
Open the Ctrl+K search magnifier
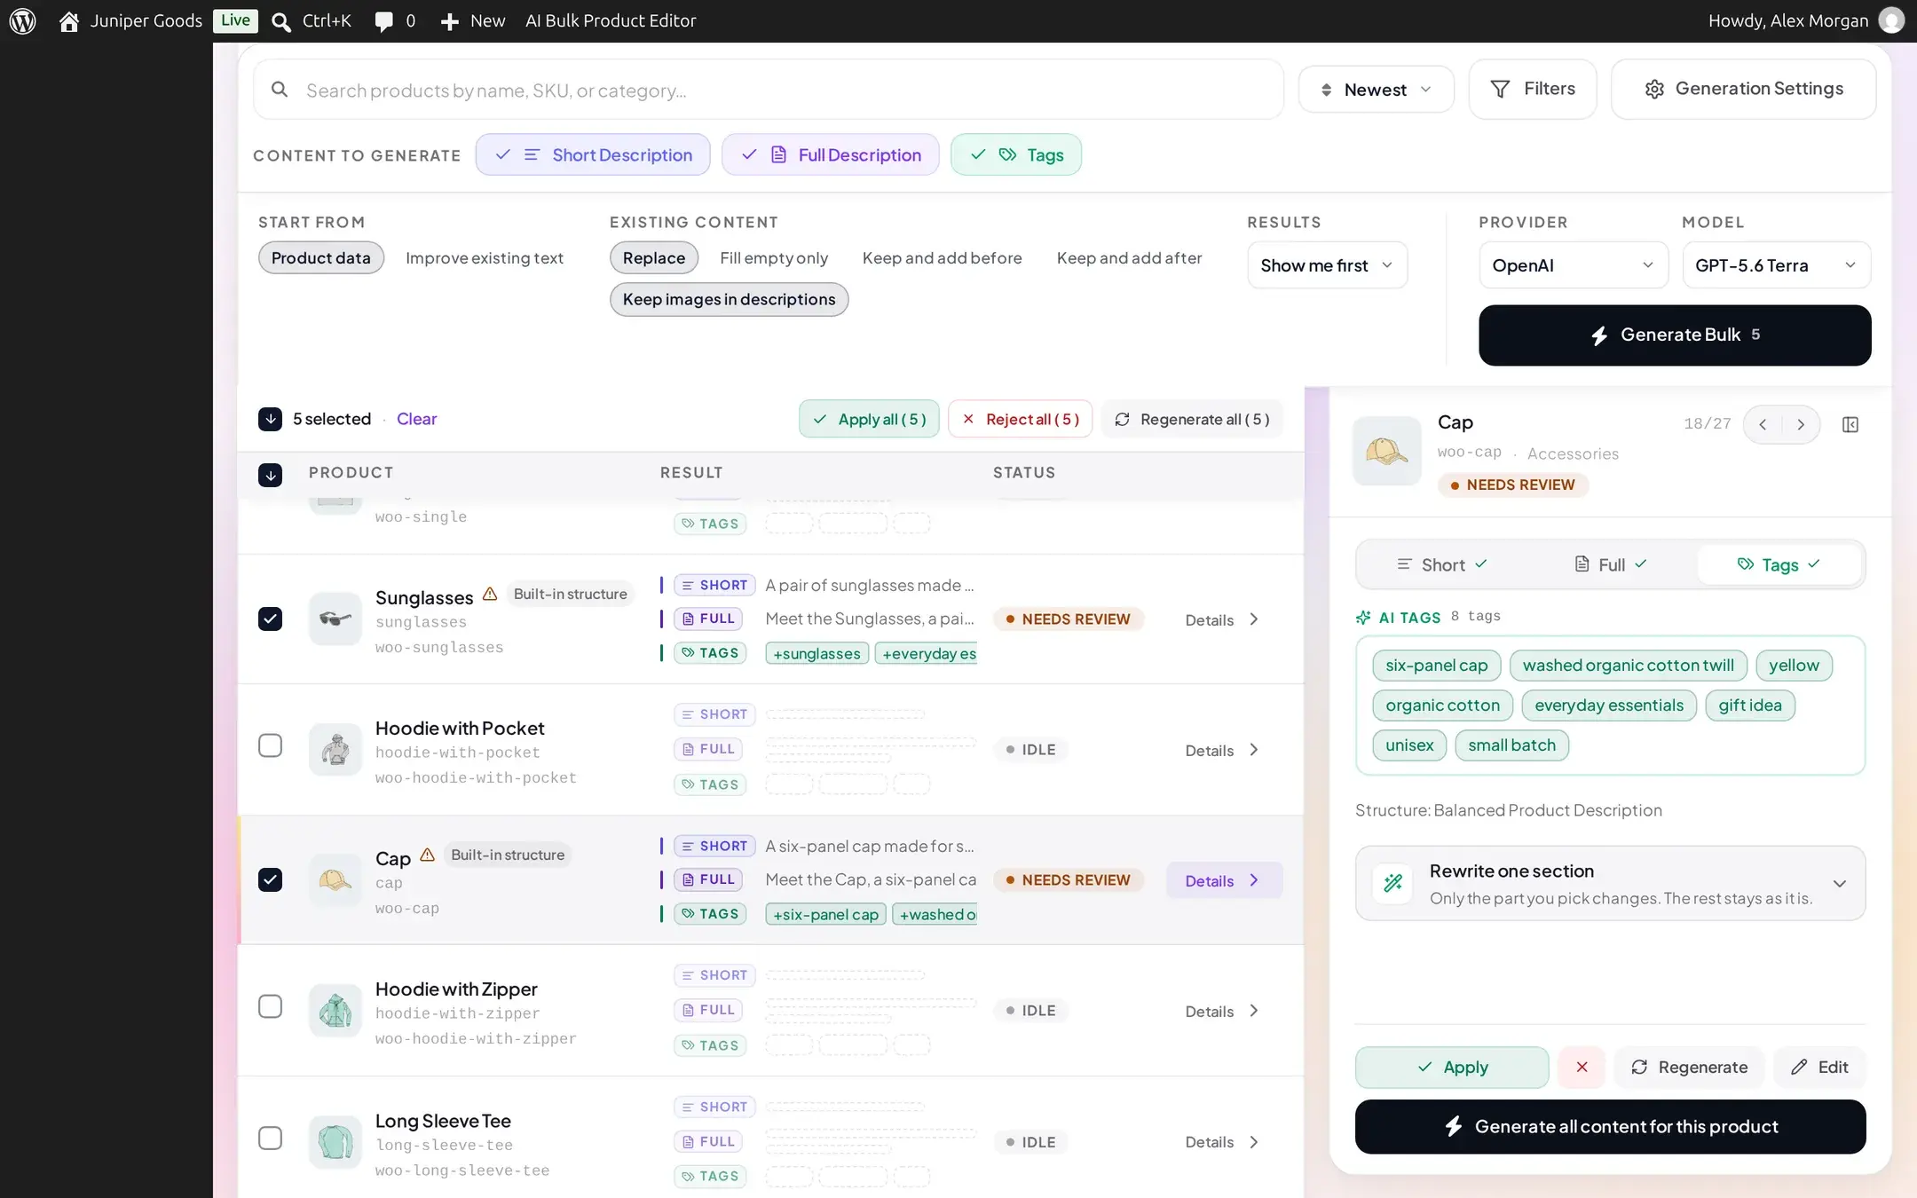281,21
